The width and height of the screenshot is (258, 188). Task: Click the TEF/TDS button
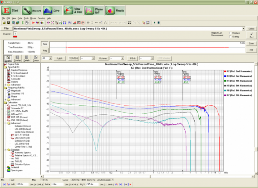[73, 58]
